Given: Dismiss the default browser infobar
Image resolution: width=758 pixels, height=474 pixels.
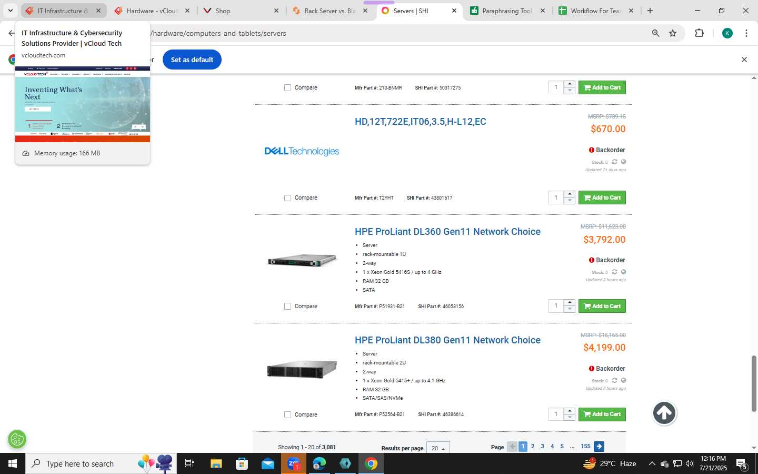Looking at the screenshot, I should 744,60.
